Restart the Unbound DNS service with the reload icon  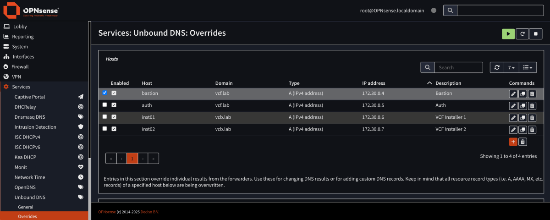click(x=522, y=34)
